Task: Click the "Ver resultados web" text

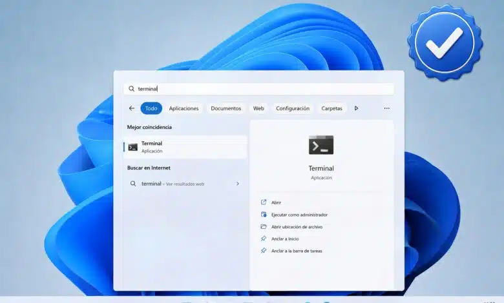Action: 185,184
